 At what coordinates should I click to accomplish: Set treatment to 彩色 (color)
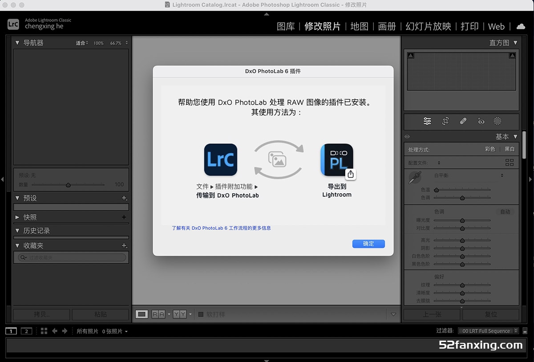[x=490, y=149]
